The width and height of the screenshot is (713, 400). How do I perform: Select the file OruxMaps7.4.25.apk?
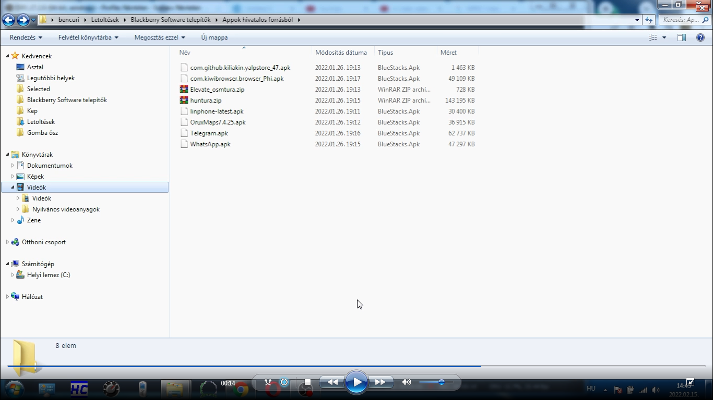click(218, 122)
